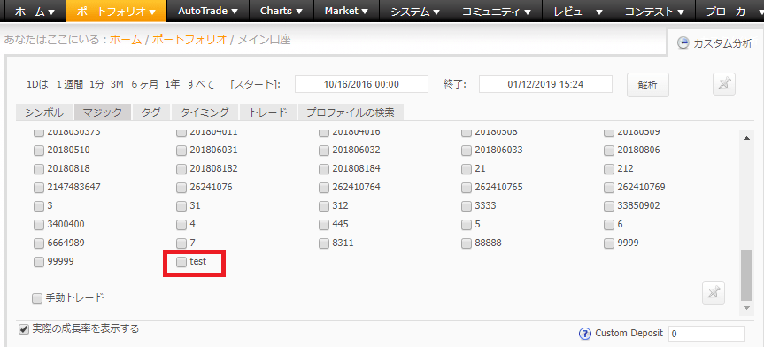
Task: Go to ホーム breadcrumb link
Action: [126, 40]
